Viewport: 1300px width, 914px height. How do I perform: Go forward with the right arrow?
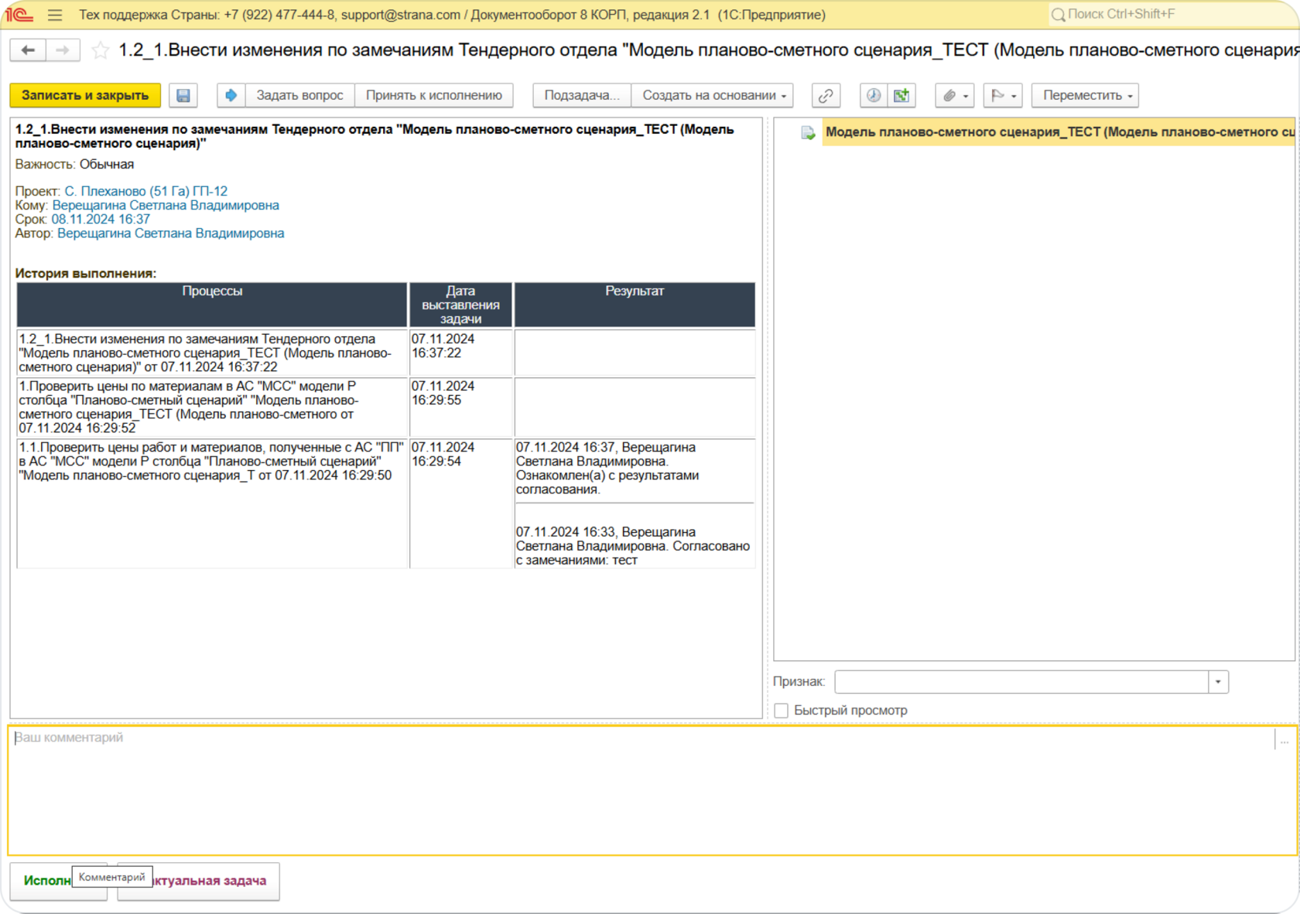coord(63,50)
